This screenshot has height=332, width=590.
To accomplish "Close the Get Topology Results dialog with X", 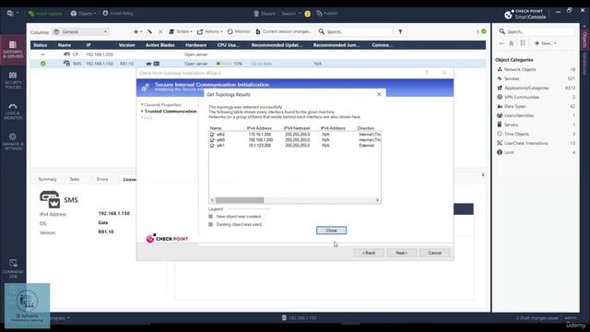I will point(379,94).
